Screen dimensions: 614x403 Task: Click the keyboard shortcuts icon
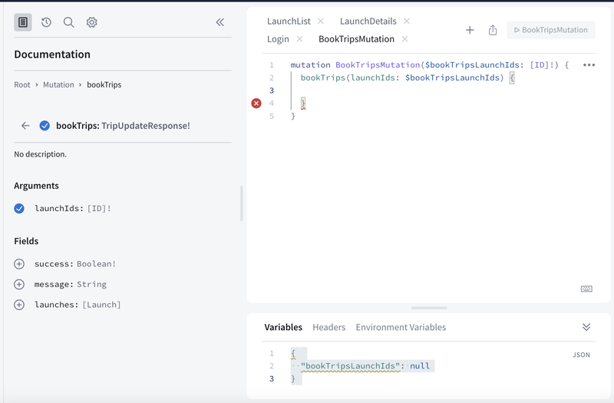point(586,289)
